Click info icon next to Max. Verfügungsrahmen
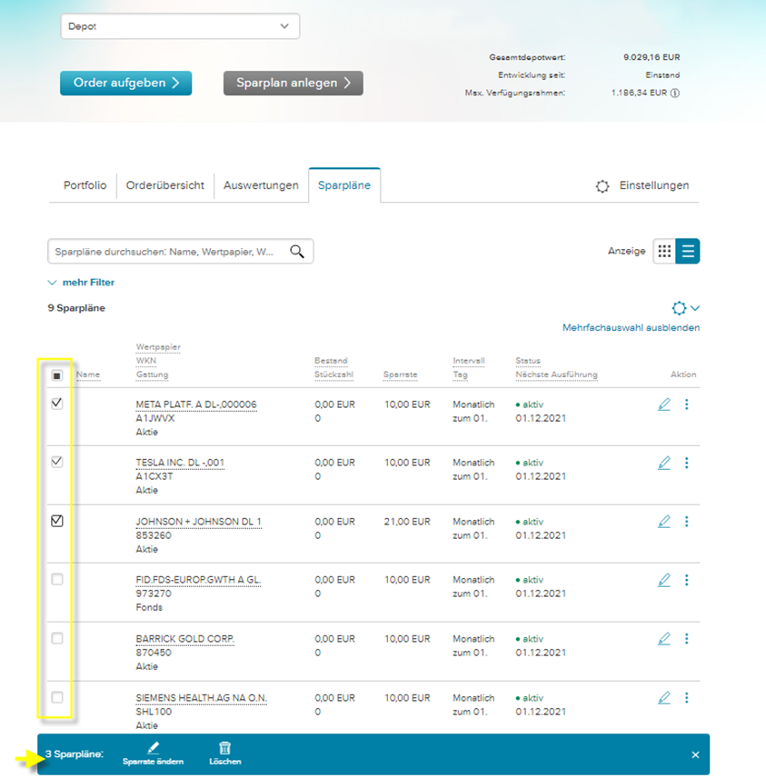Screen dimensions: 766x778 pos(675,93)
